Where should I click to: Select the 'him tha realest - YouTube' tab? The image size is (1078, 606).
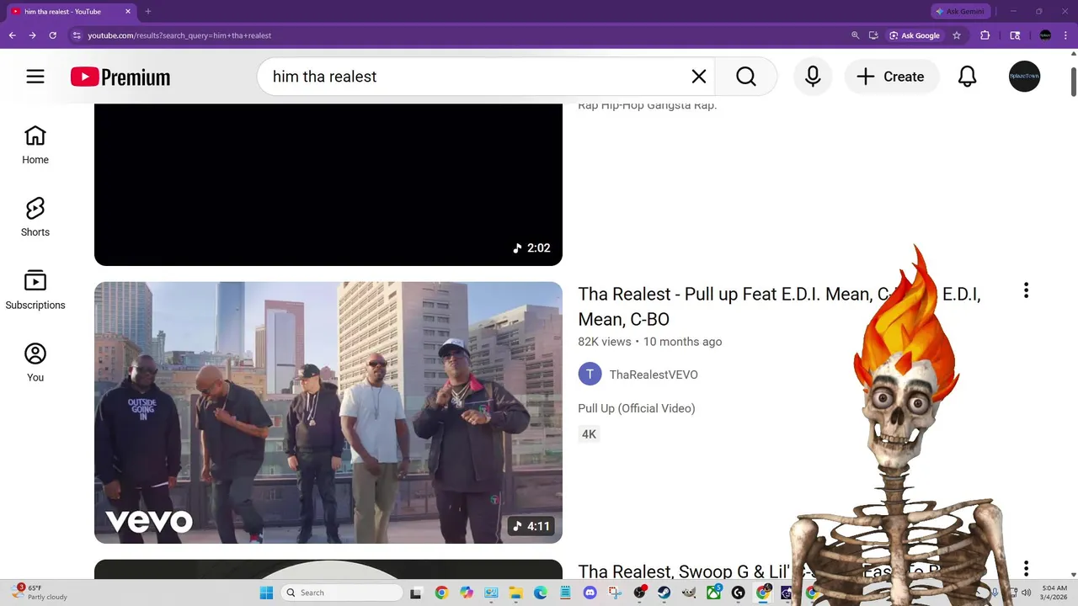[69, 12]
